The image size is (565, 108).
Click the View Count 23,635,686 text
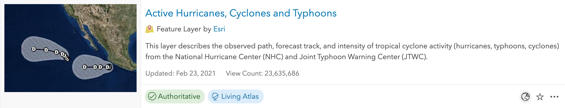(262, 74)
